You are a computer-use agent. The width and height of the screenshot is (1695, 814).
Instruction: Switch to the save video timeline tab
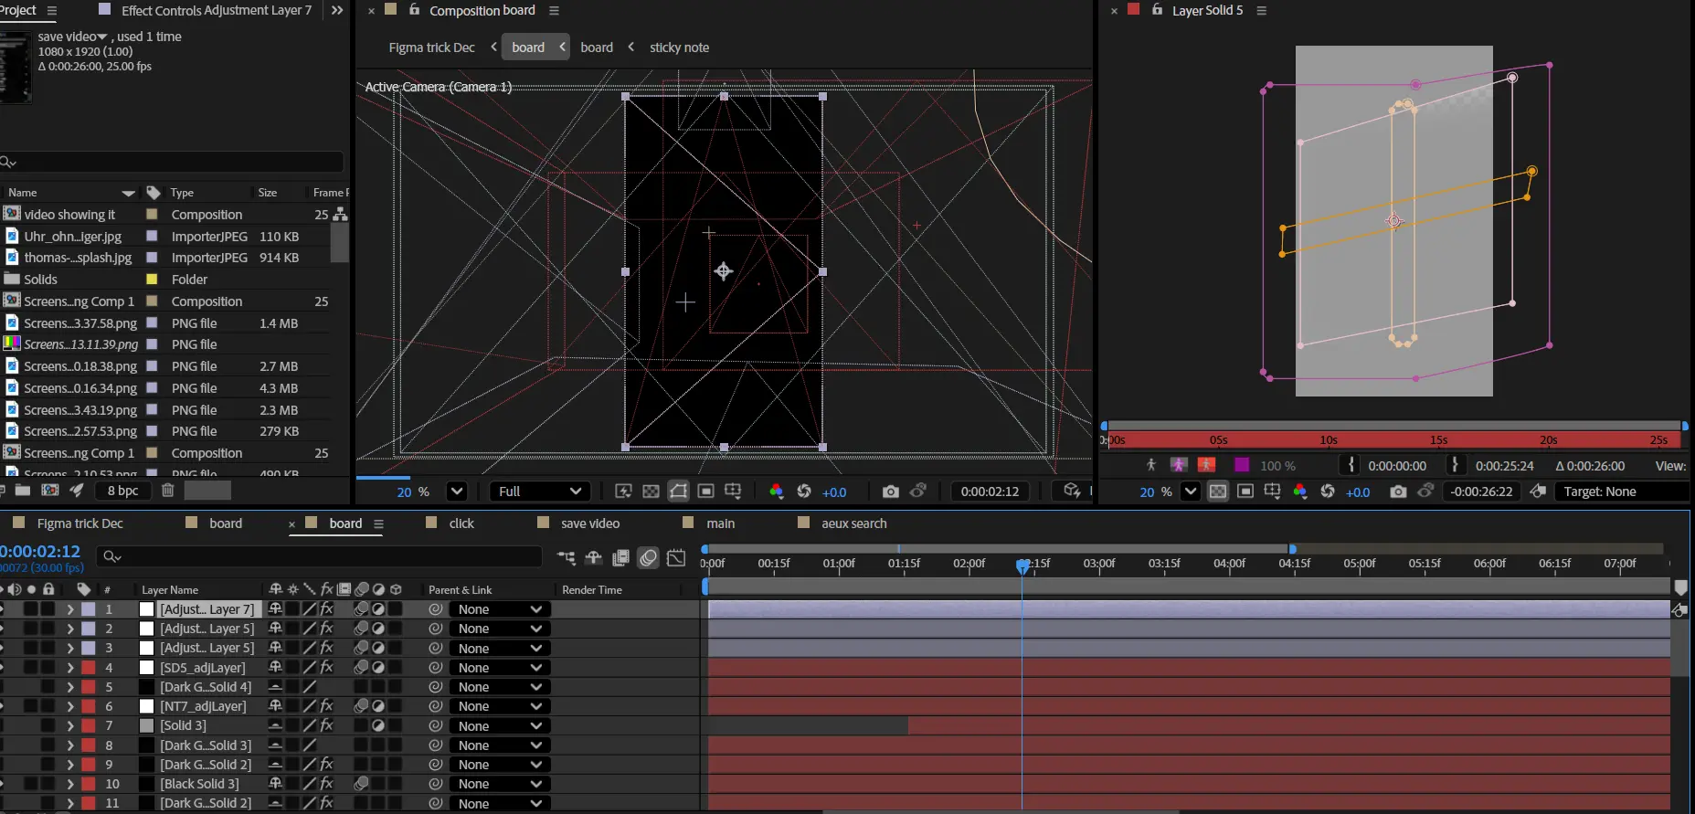point(589,523)
